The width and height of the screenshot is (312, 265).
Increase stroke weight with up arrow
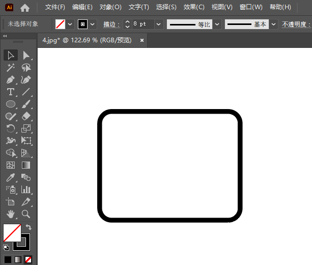click(x=128, y=22)
